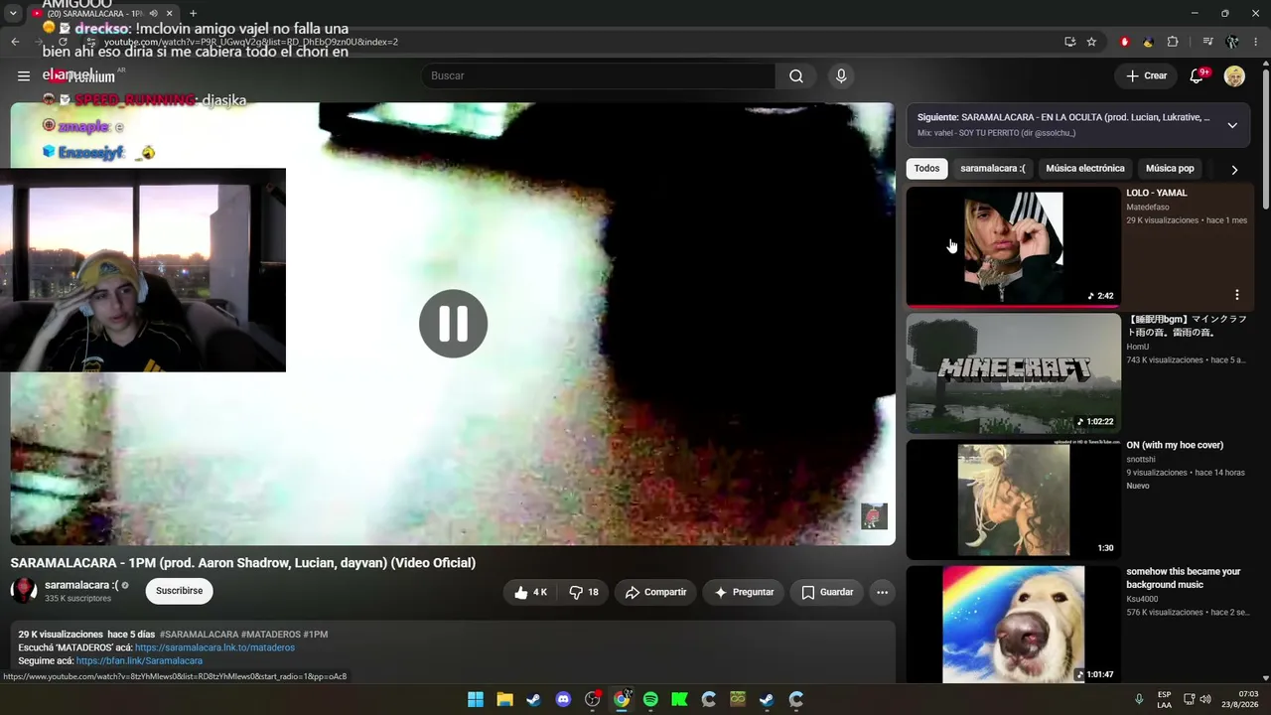
Task: Open a new browser tab
Action: [193, 14]
